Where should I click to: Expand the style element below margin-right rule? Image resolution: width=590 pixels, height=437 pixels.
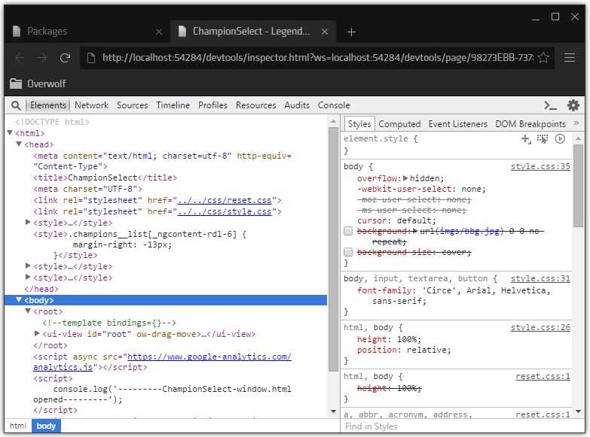point(28,266)
